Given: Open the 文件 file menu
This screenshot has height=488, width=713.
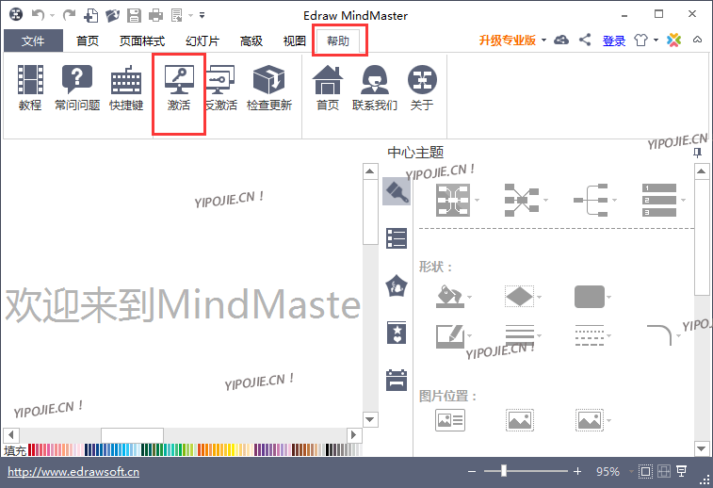Looking at the screenshot, I should click(x=33, y=41).
